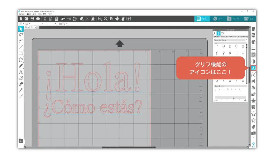274x157 pixels.
Task: Select the Pan hand tool
Action: [x=123, y=19]
